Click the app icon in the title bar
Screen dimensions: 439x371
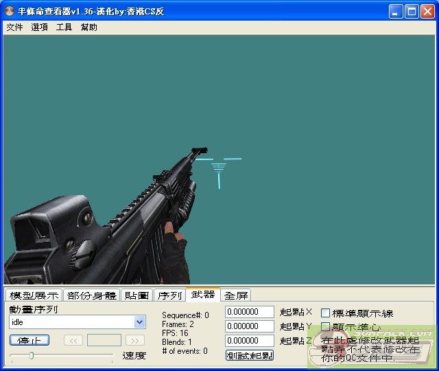[10, 12]
